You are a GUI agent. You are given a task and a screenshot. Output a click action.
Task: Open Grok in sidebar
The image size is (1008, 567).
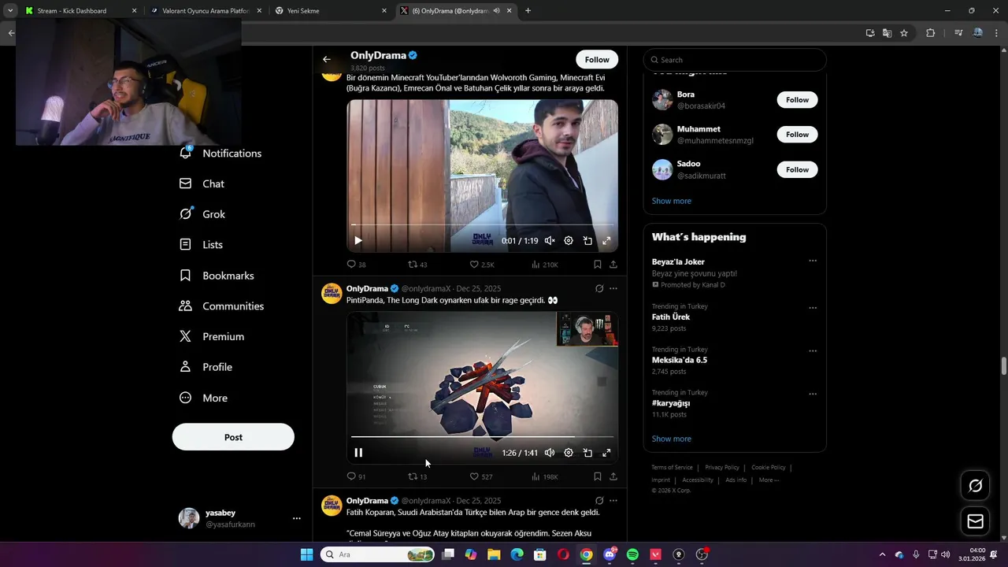202,214
